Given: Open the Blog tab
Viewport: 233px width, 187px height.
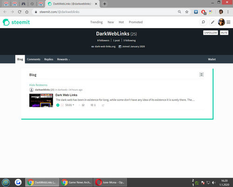Looking at the screenshot, I should click(20, 59).
